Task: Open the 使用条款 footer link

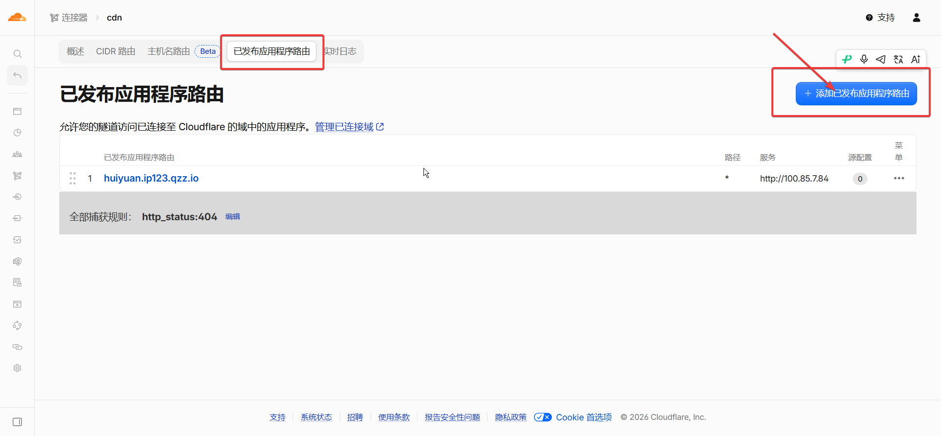Action: point(394,417)
